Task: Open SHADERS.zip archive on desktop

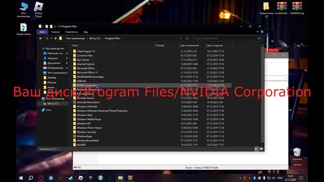Action: (297, 8)
